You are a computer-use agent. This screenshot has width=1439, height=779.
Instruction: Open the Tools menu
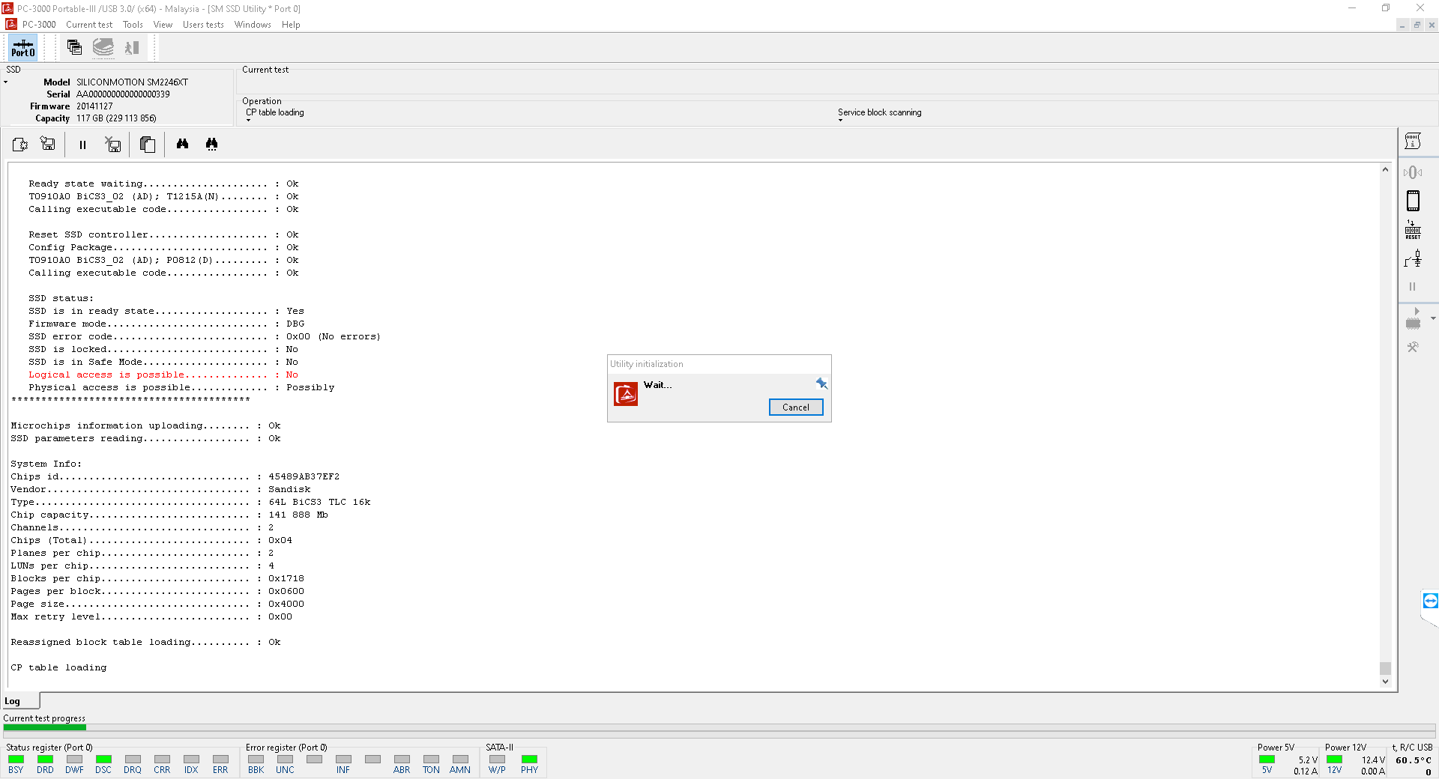pyautogui.click(x=133, y=25)
